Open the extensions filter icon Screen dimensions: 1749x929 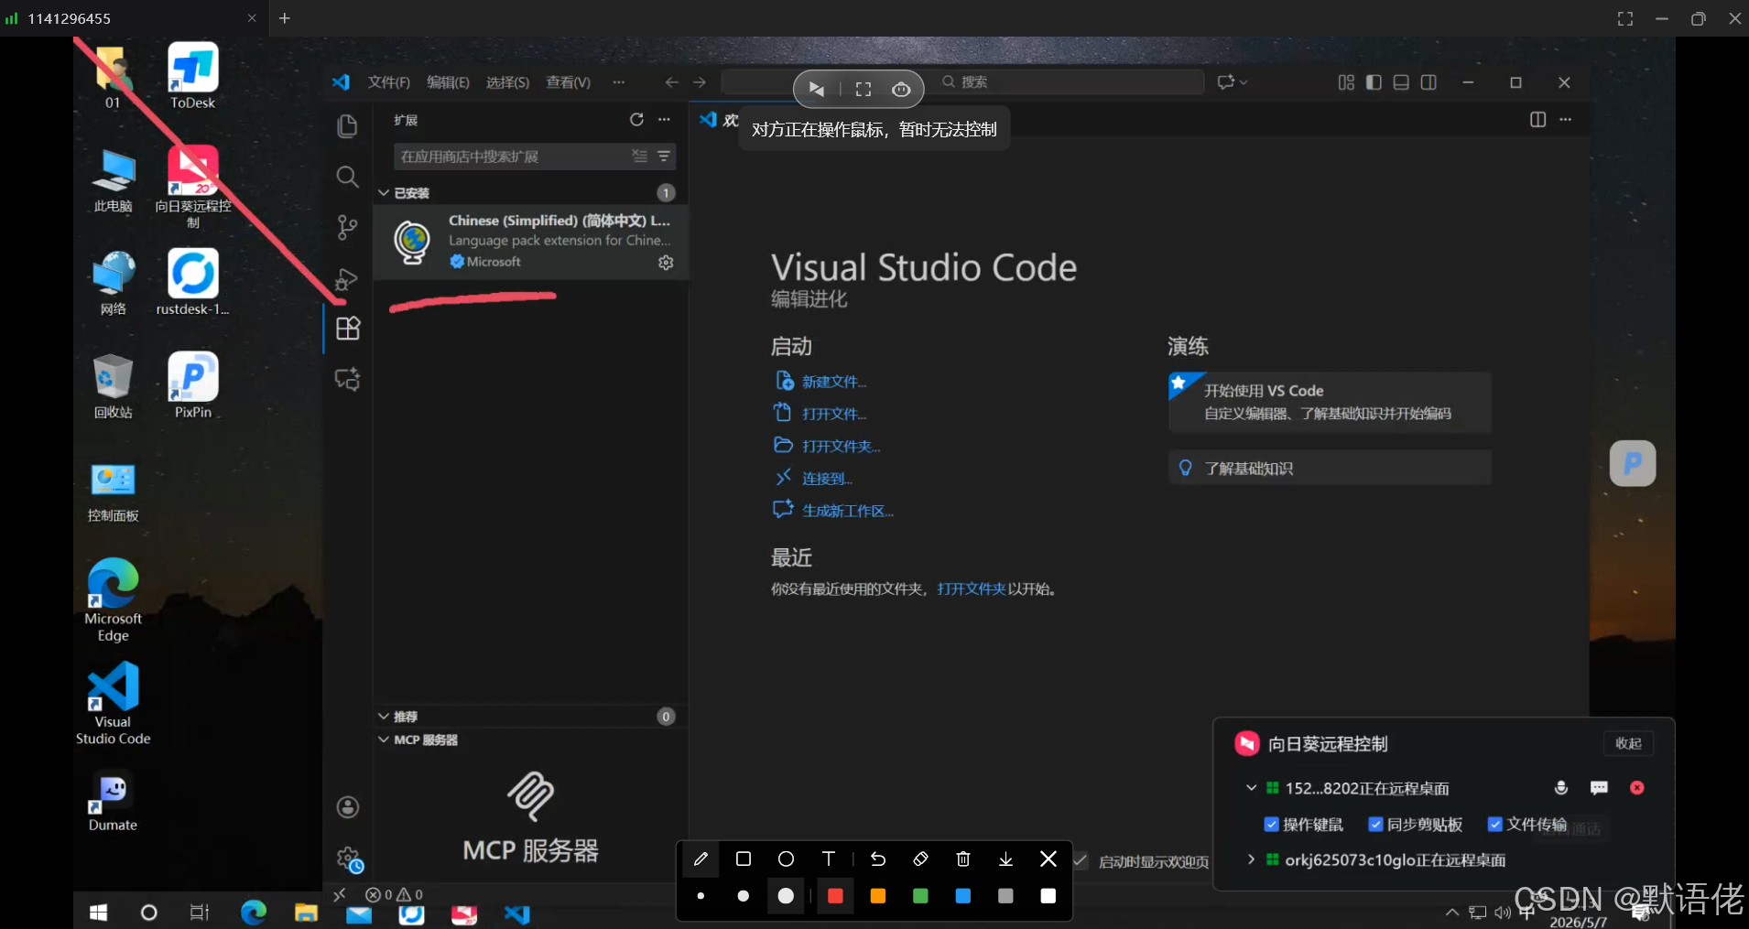pos(664,157)
